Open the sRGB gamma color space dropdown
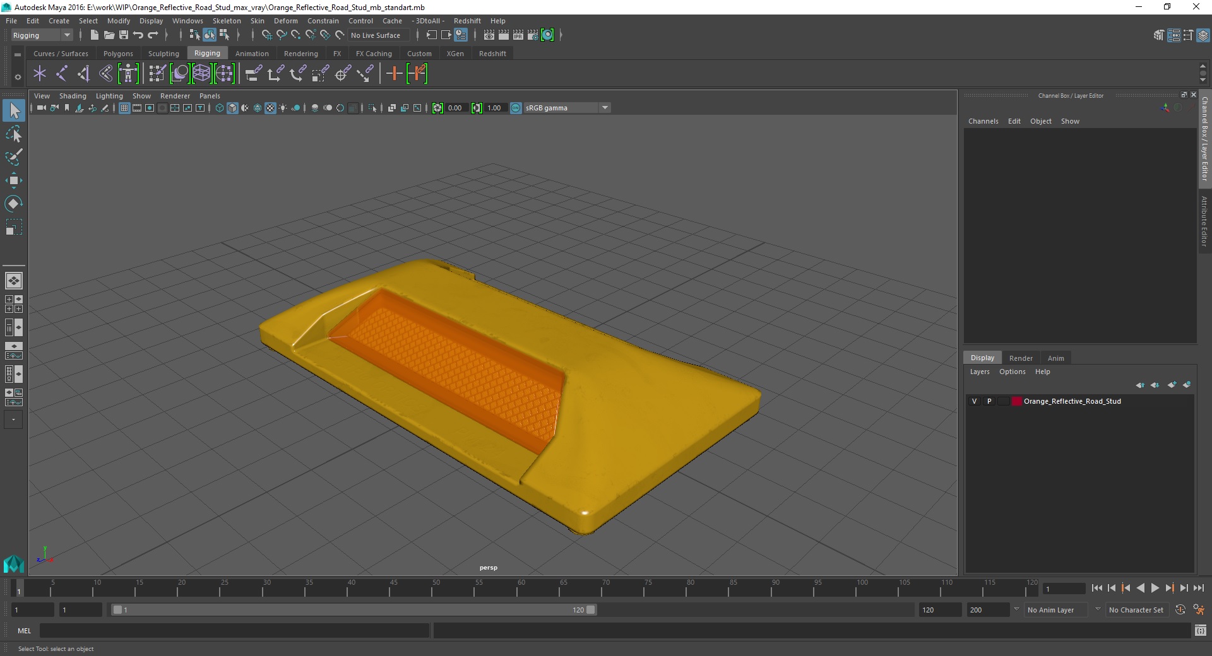The image size is (1212, 656). 567,108
